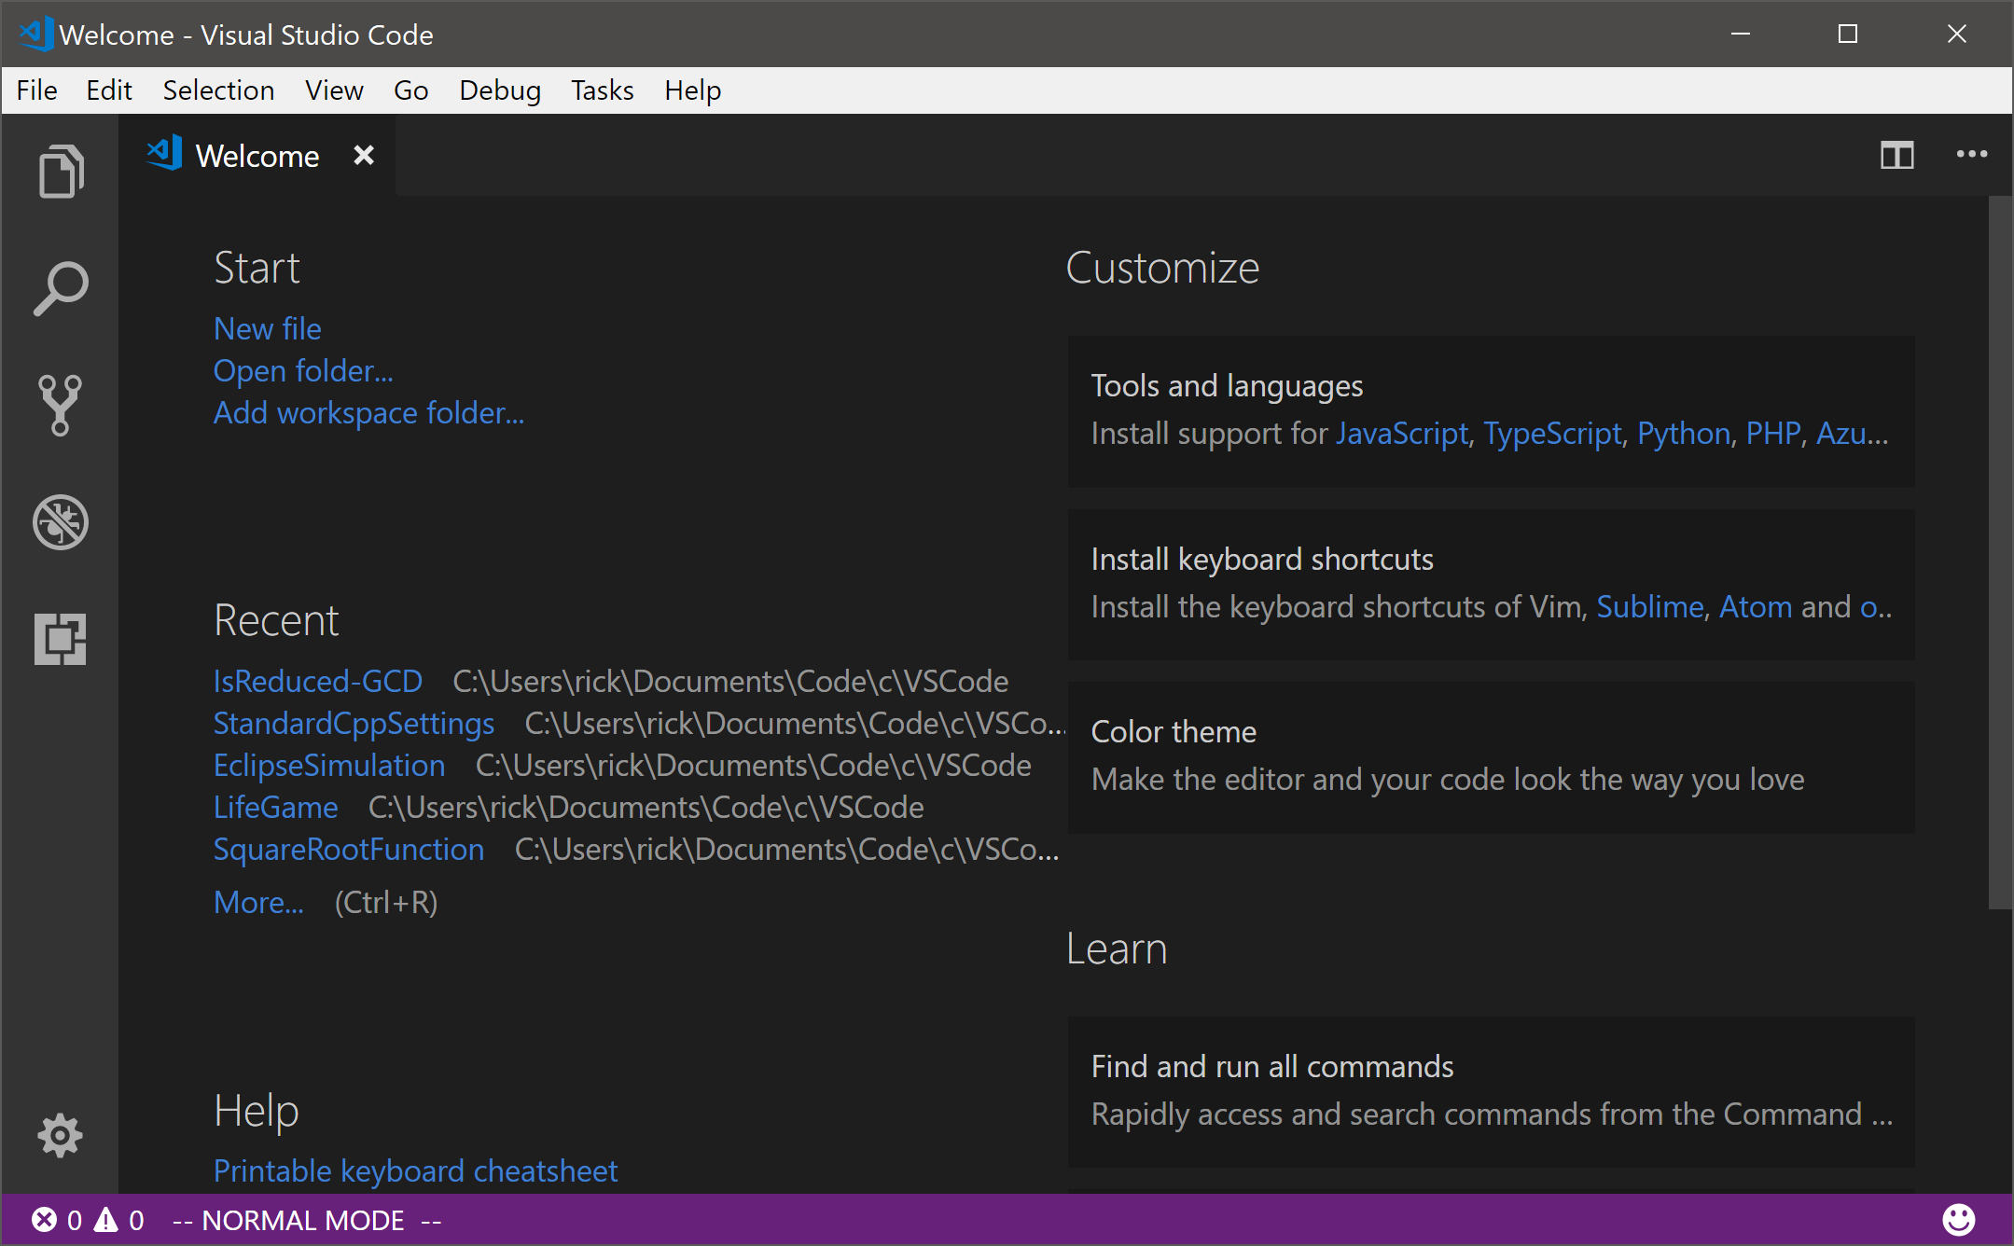Open the Selection menu
Image resolution: width=2014 pixels, height=1246 pixels.
pos(218,90)
